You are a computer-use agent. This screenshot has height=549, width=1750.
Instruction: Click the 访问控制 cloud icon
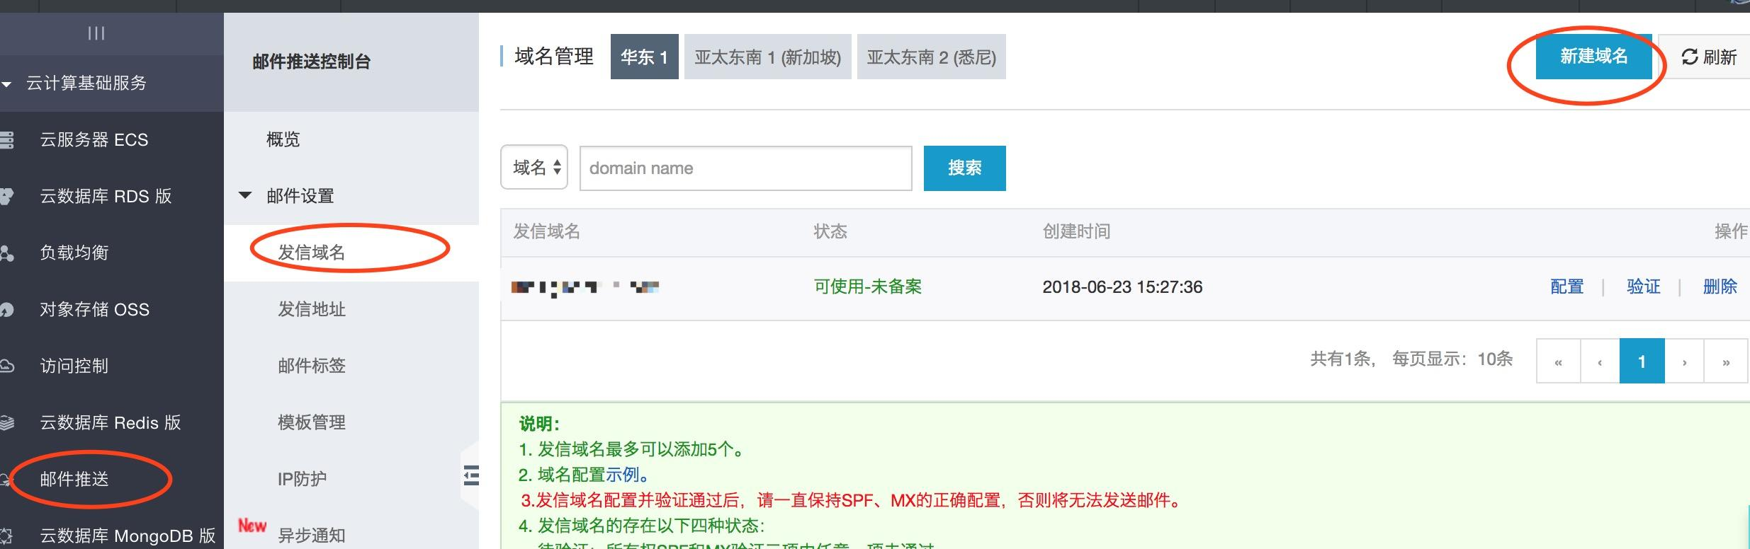pyautogui.click(x=6, y=366)
